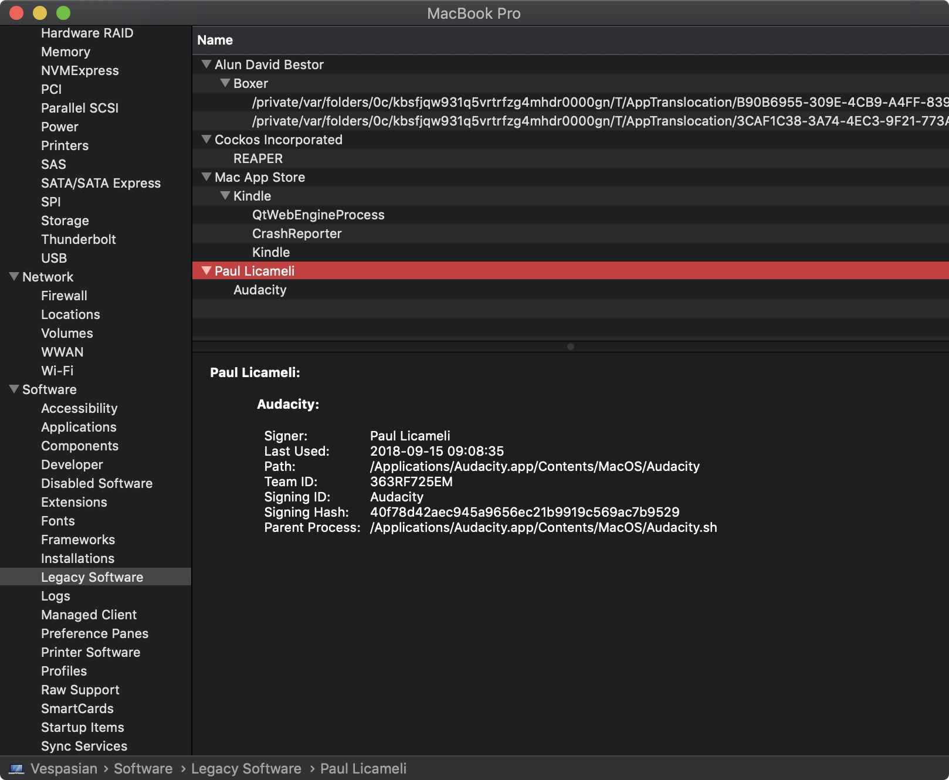Show Storage information
Viewport: 949px width, 780px height.
[65, 221]
